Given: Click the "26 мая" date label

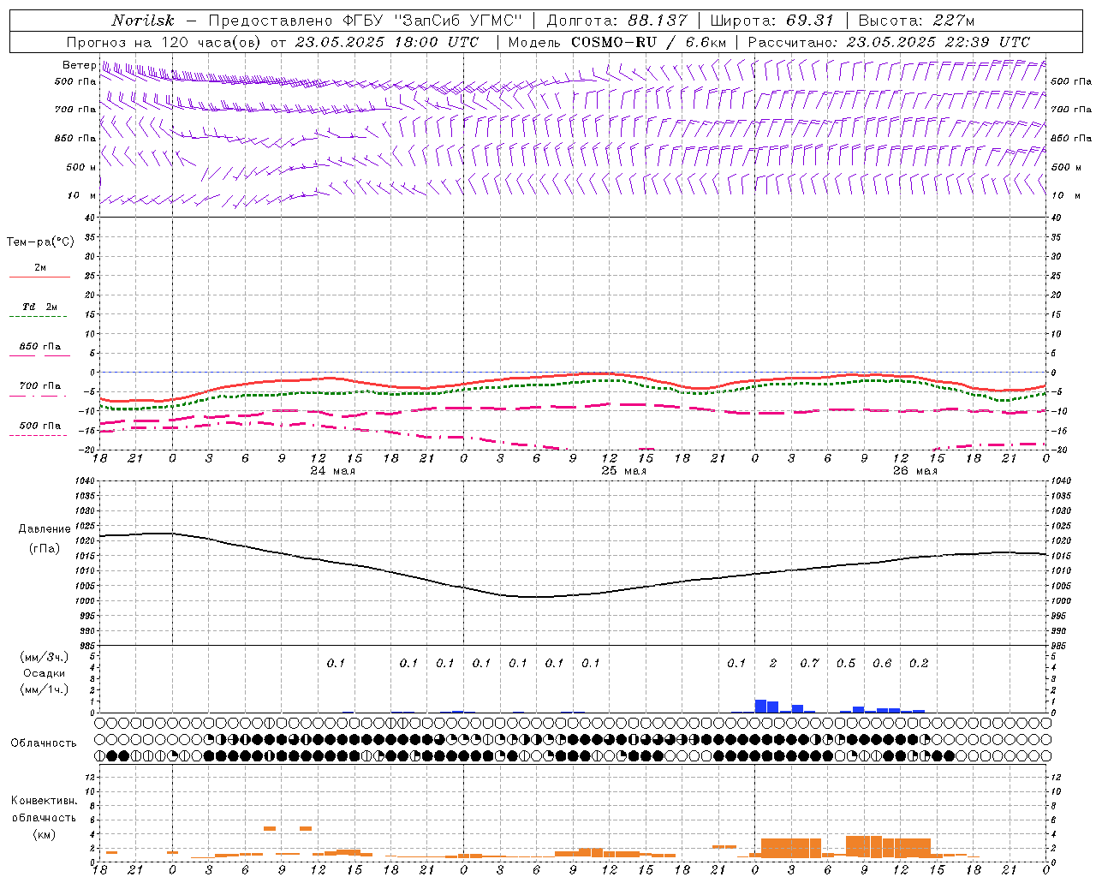Looking at the screenshot, I should [x=915, y=471].
